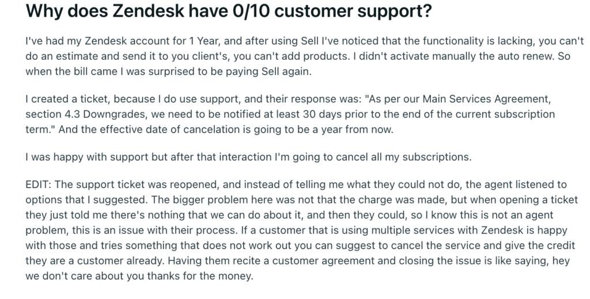Image resolution: width=590 pixels, height=299 pixels.
Task: Click the "EDIT:" label in the last paragraph
Action: tap(39, 185)
